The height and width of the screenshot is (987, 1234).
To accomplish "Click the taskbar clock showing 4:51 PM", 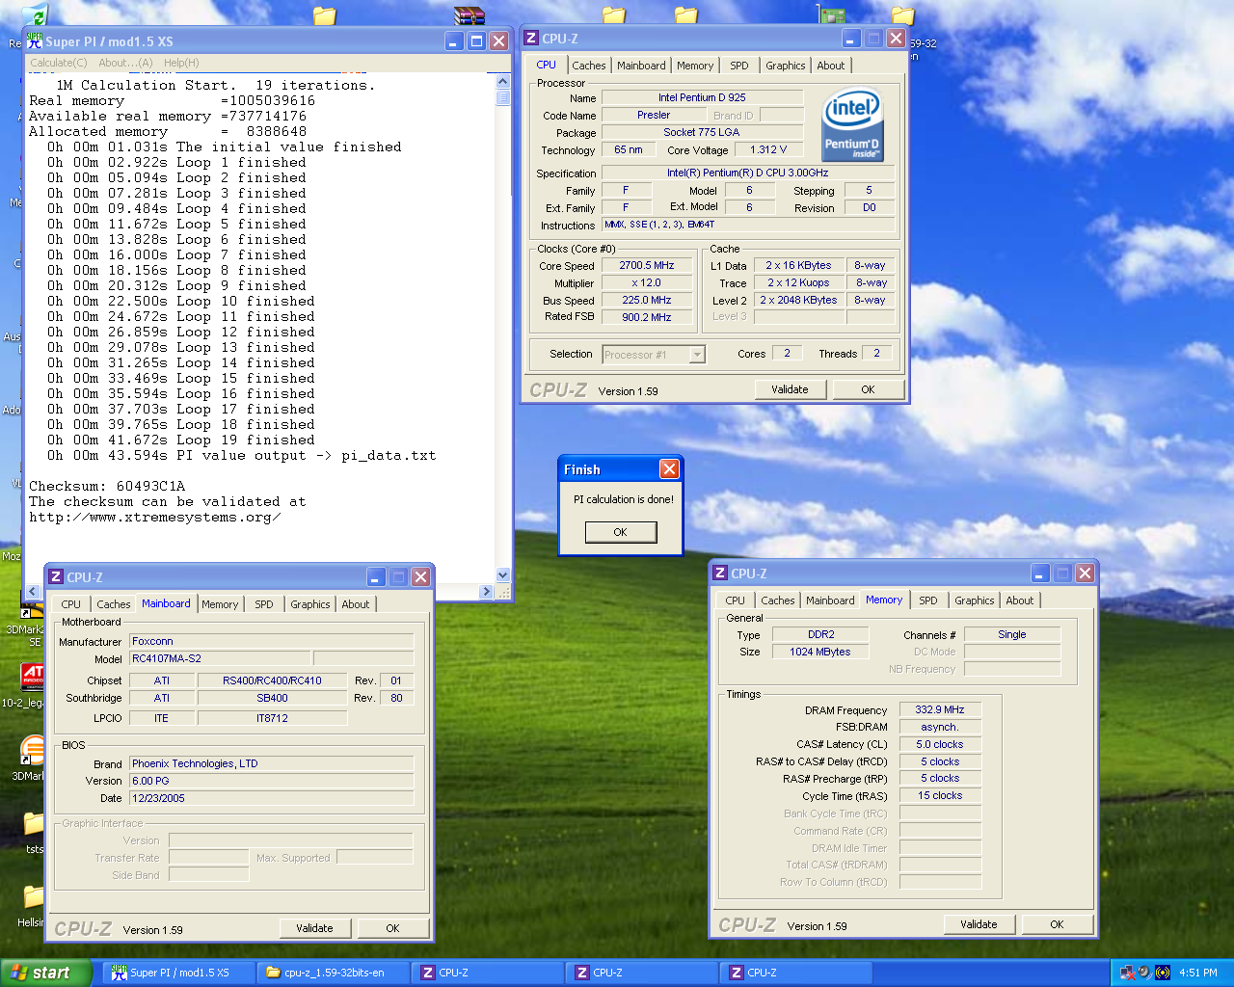I will point(1198,973).
